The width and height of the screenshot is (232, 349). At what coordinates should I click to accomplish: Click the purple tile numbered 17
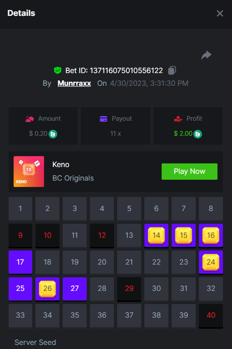(20, 262)
